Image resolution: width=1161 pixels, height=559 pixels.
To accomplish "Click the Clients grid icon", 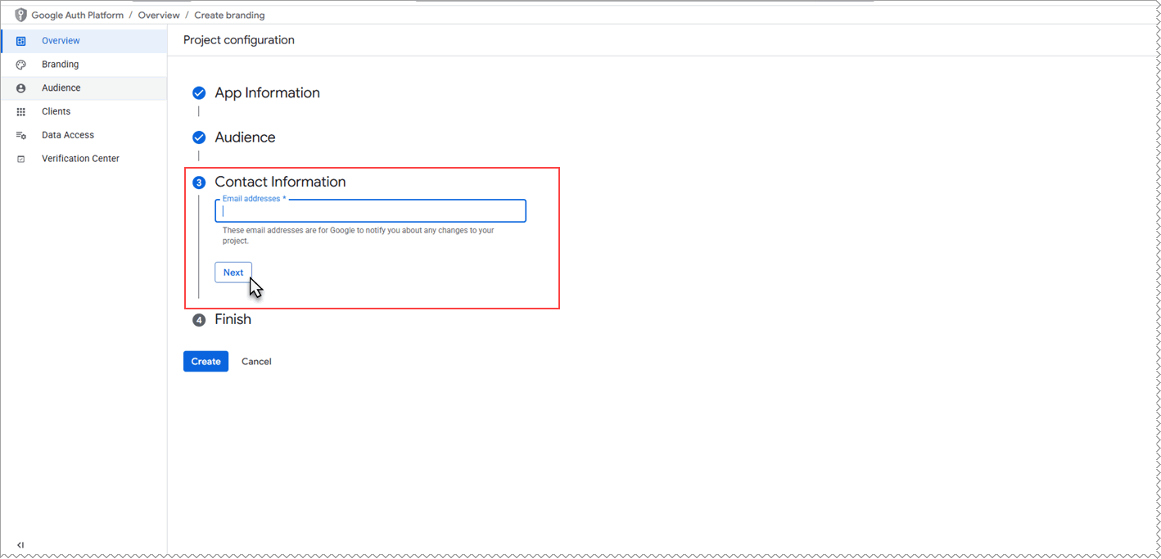I will pyautogui.click(x=21, y=112).
